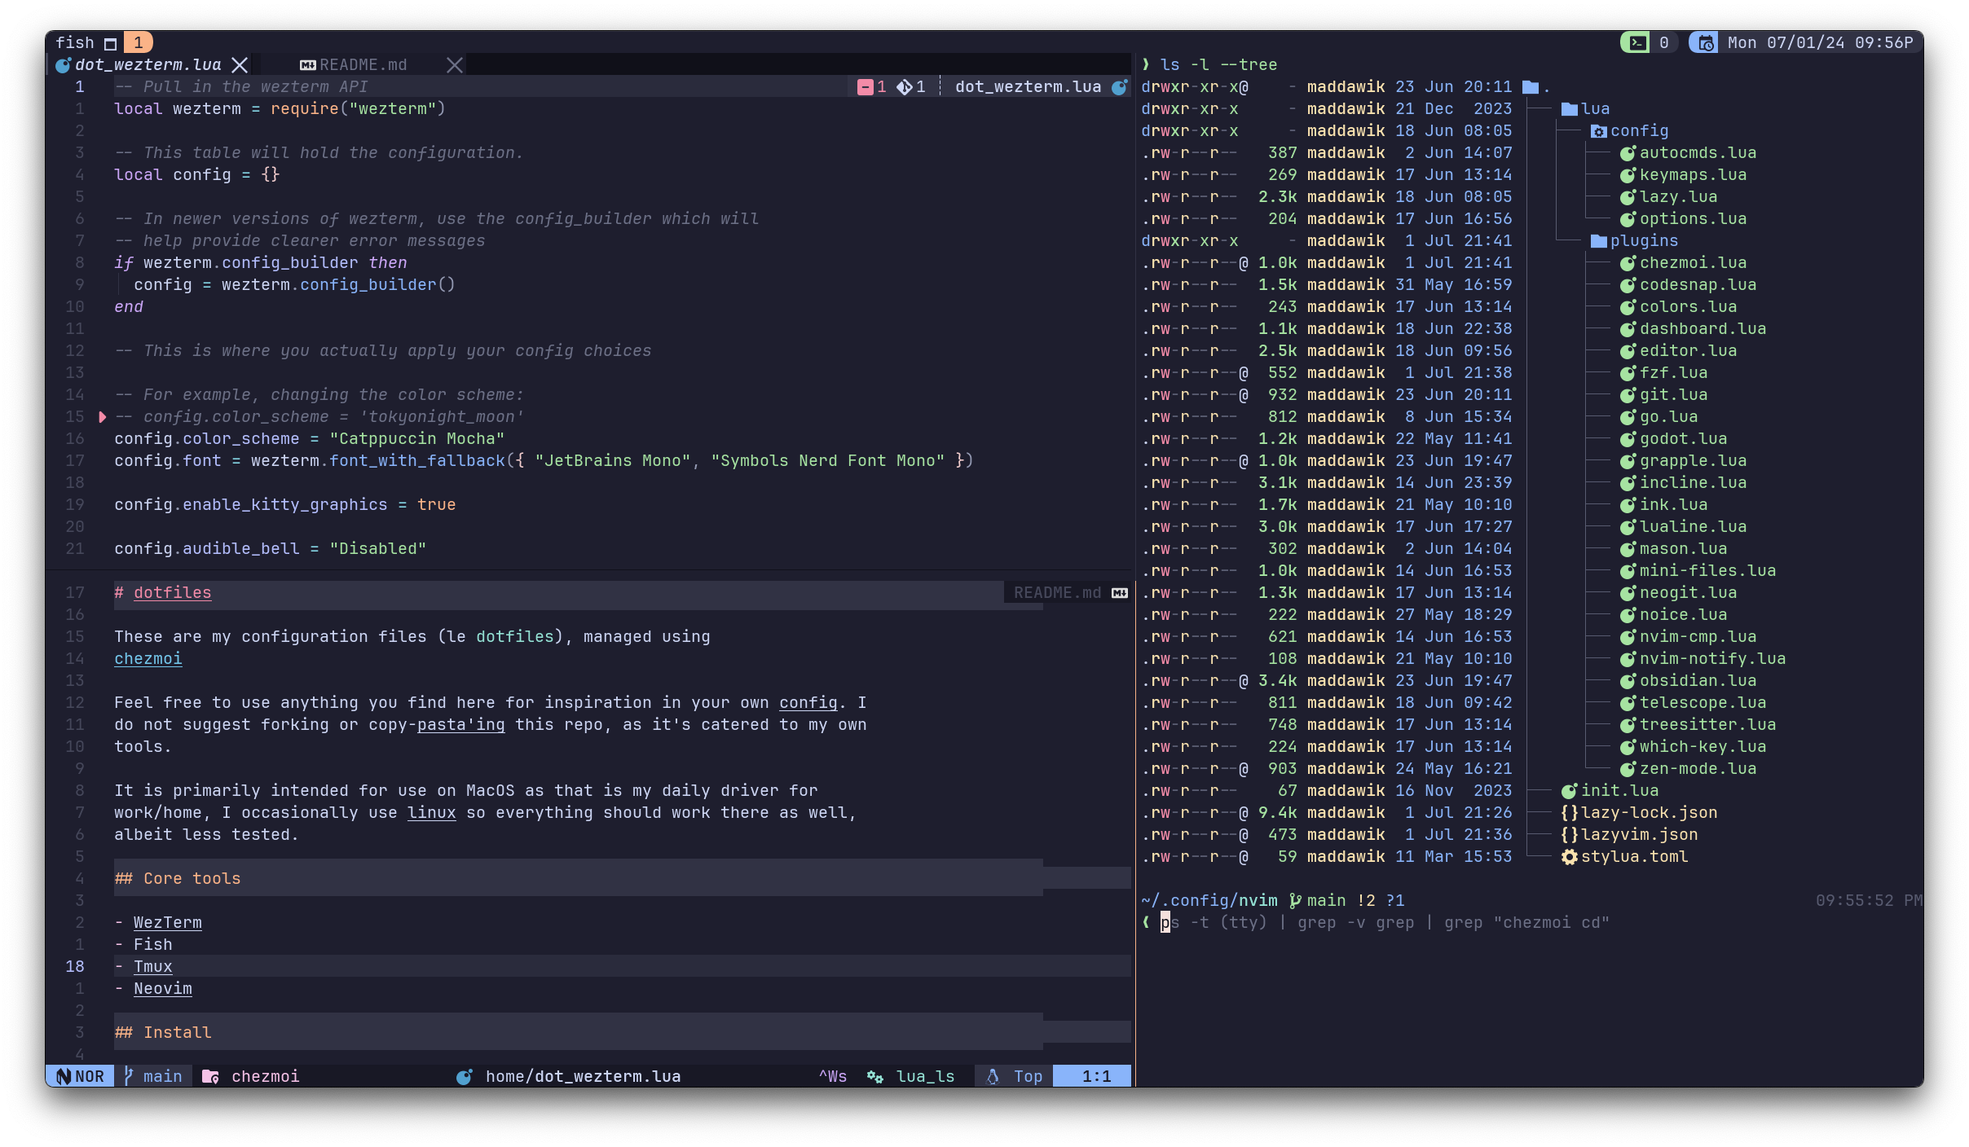Click the markdown icon on the README.md tab
Viewport: 1969px width, 1147px height.
coord(307,64)
